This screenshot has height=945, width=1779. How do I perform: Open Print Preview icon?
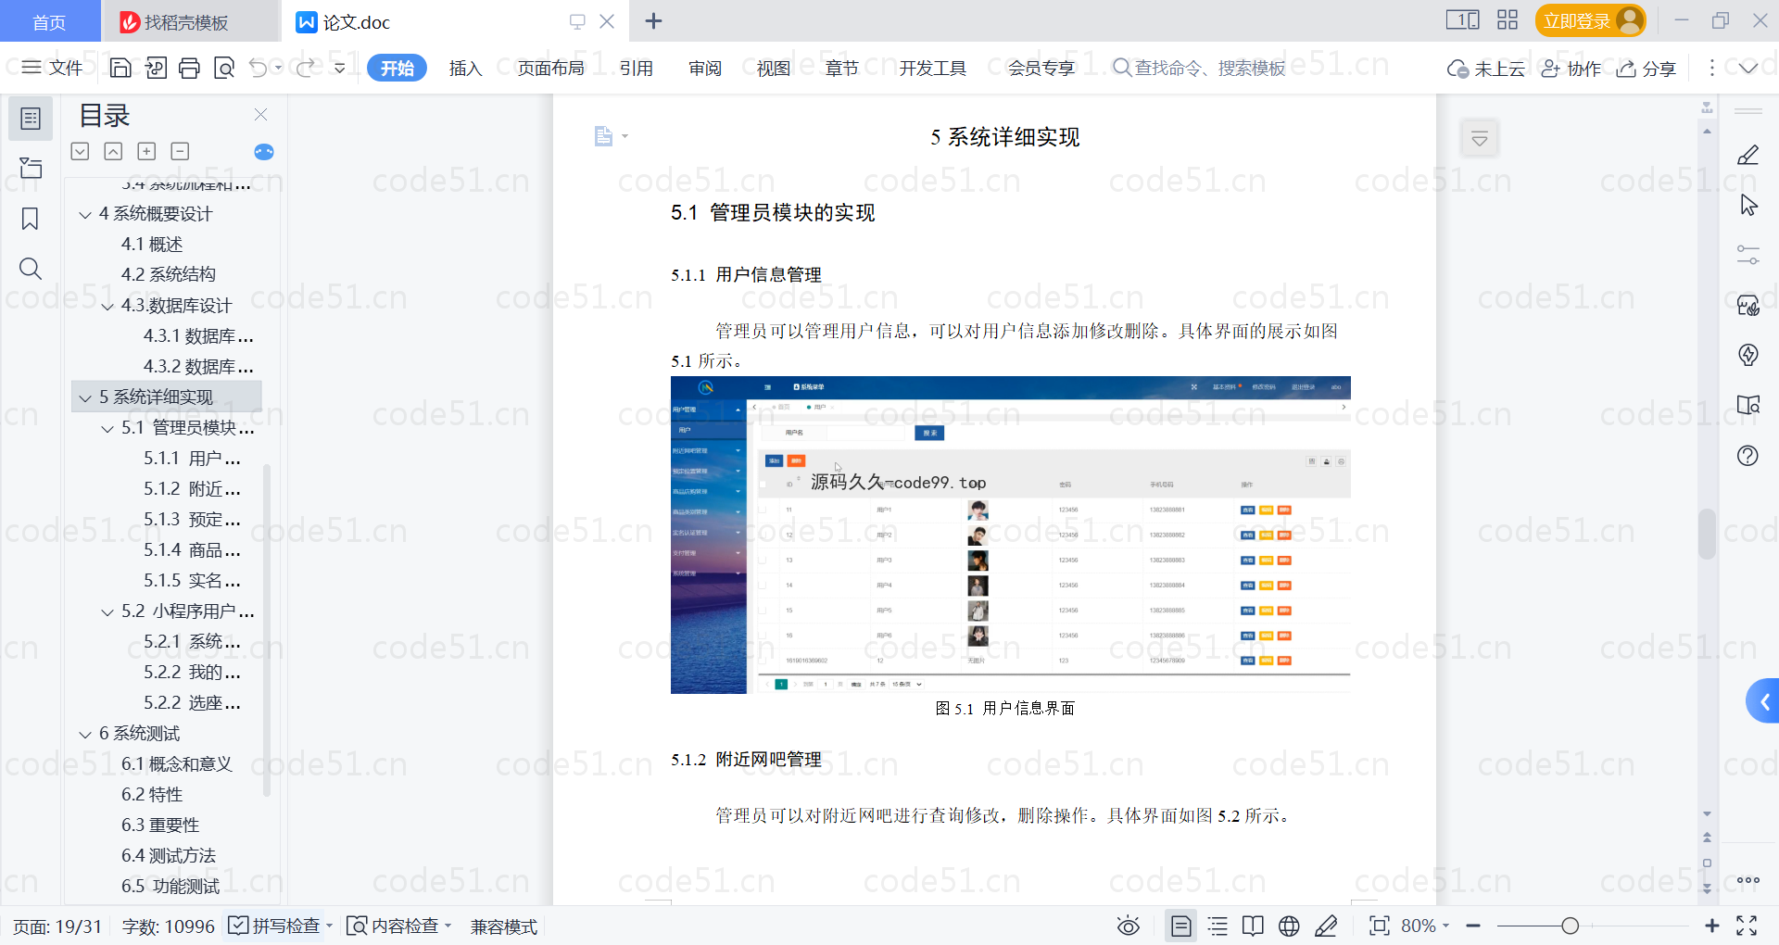click(x=224, y=68)
